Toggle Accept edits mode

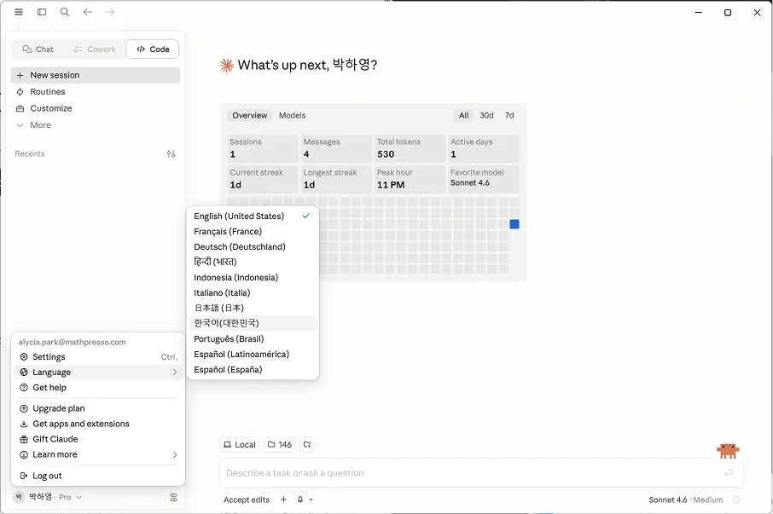247,500
